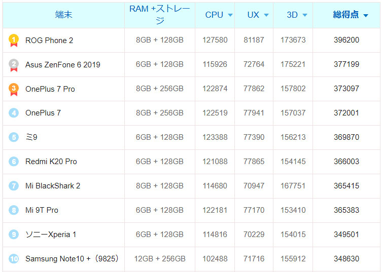382x272 pixels.
Task: Click UX score 77941
Action: tap(254, 113)
